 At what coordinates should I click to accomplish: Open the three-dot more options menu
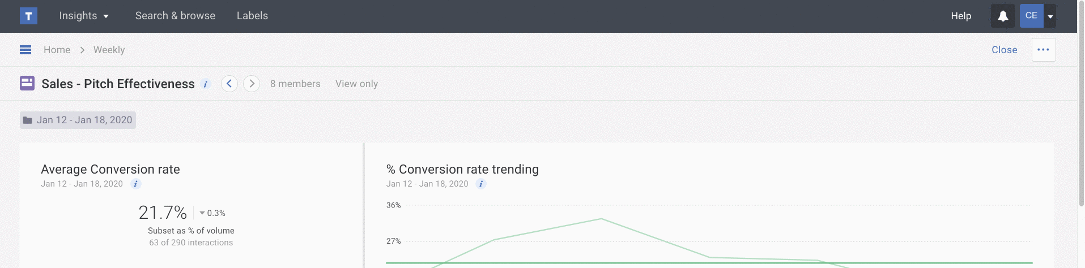[1043, 50]
